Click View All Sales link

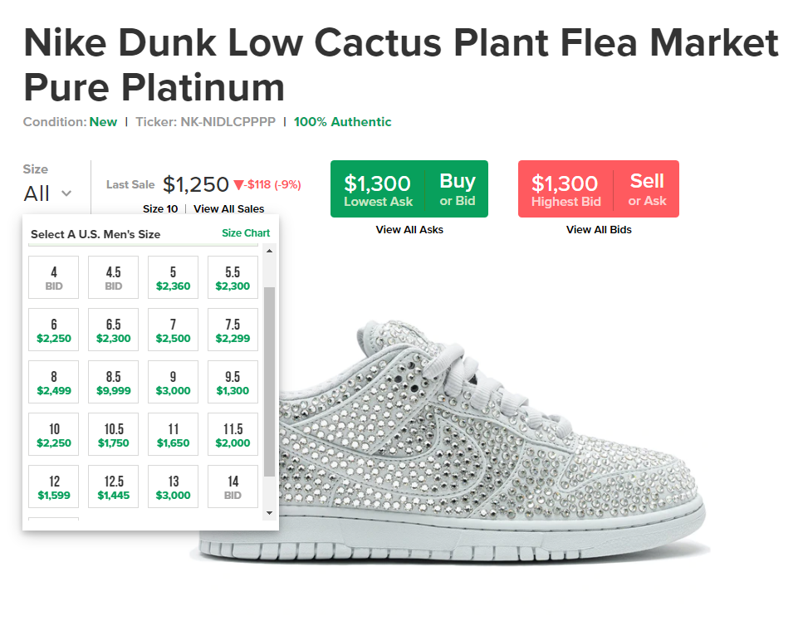click(x=229, y=209)
